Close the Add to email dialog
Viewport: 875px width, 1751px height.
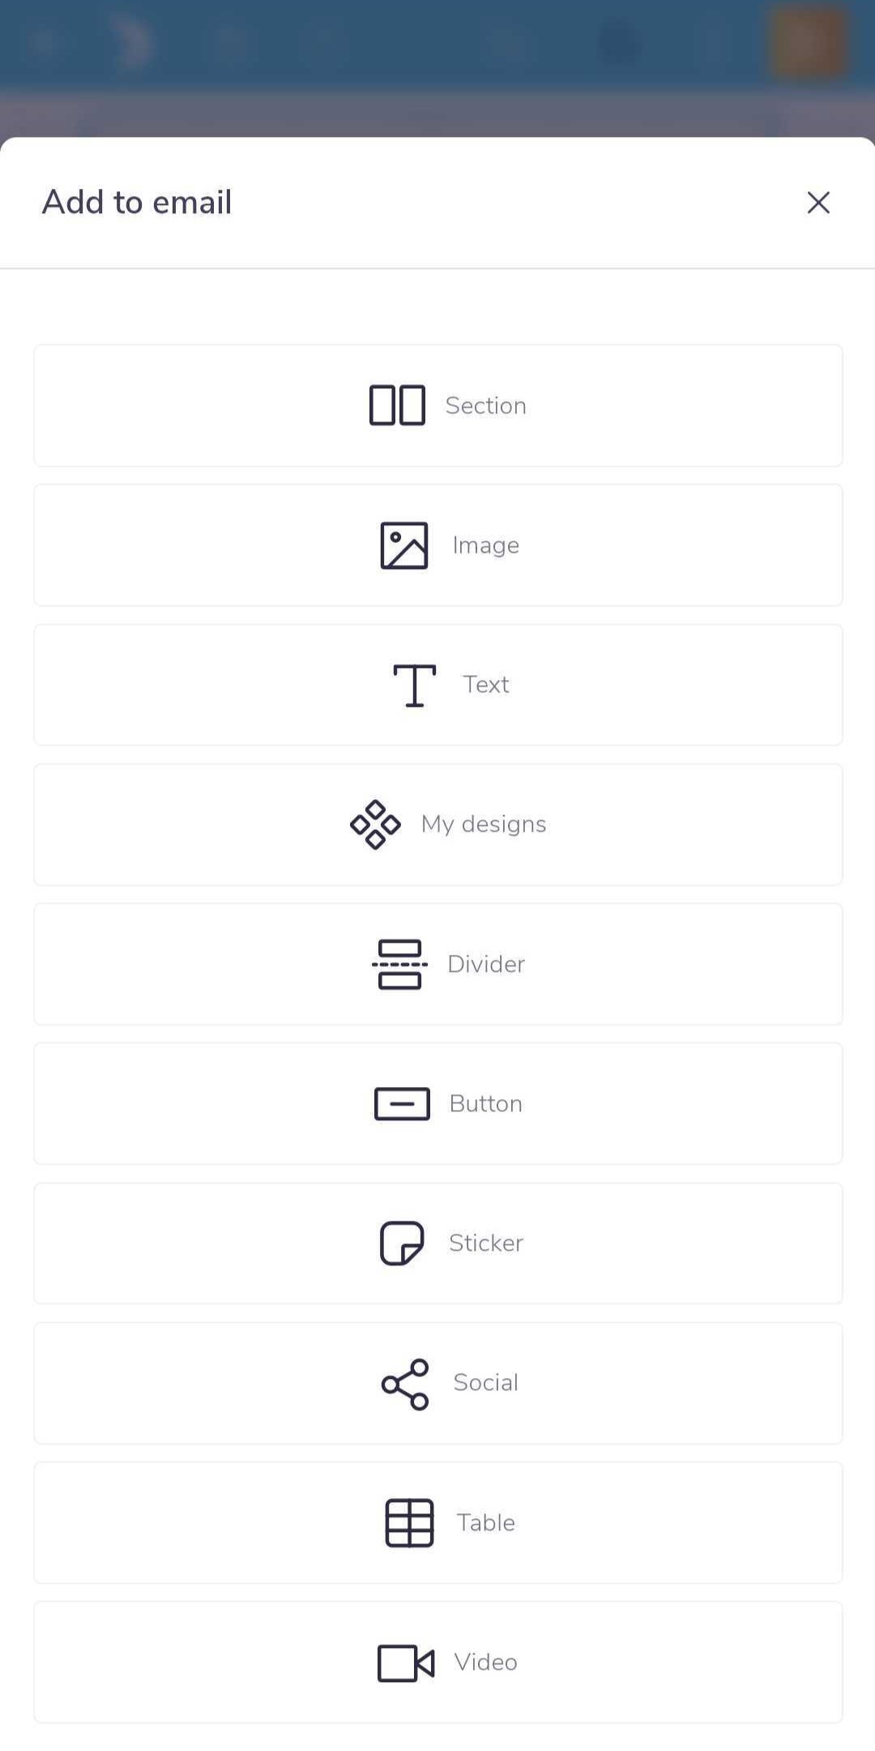pyautogui.click(x=818, y=203)
